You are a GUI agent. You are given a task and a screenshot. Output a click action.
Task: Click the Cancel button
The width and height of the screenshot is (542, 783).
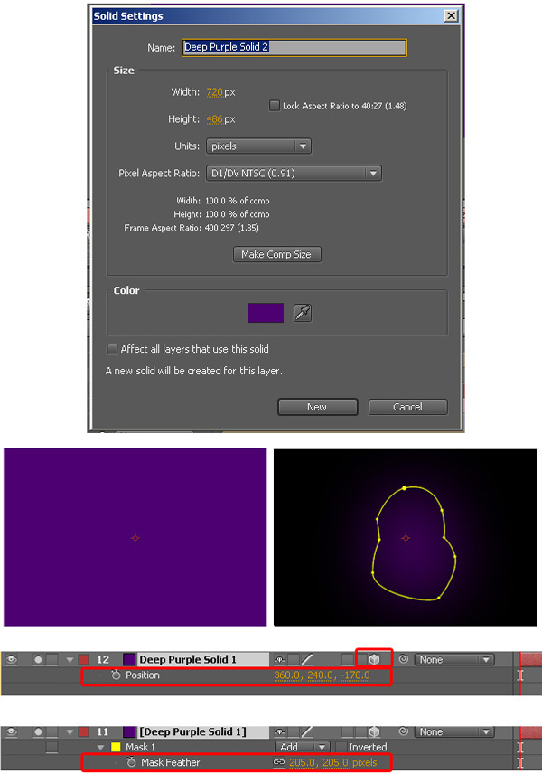click(x=407, y=407)
